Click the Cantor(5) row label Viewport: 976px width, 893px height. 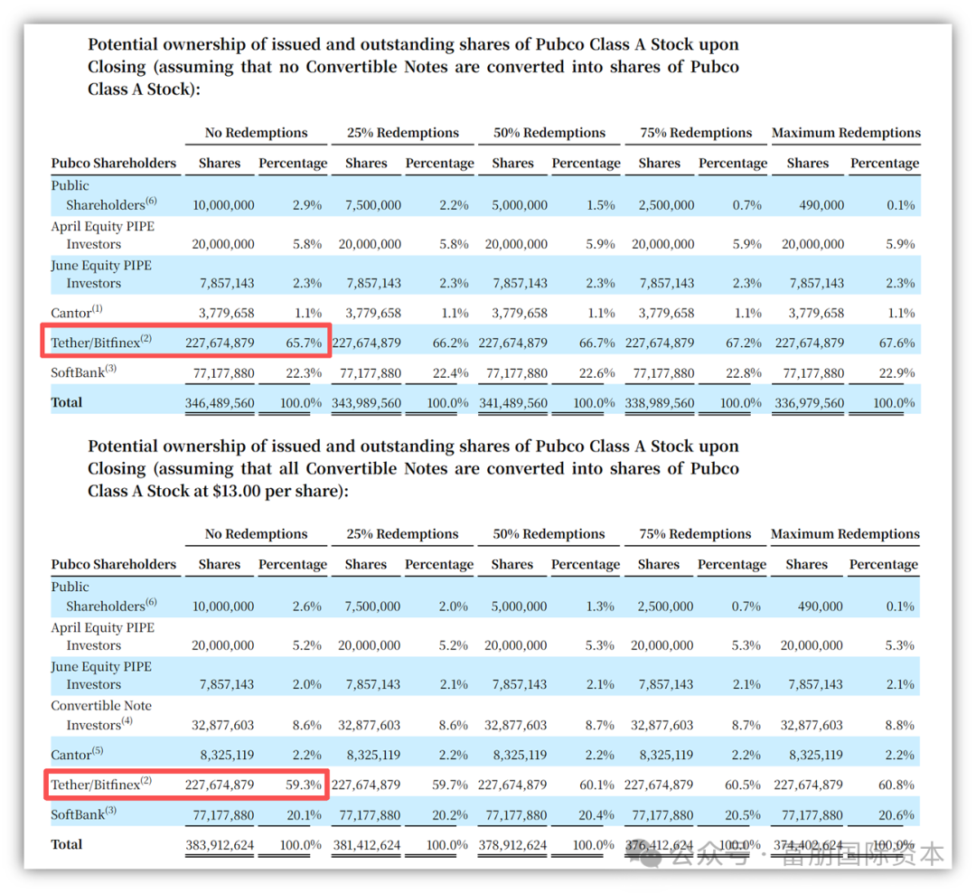point(76,754)
